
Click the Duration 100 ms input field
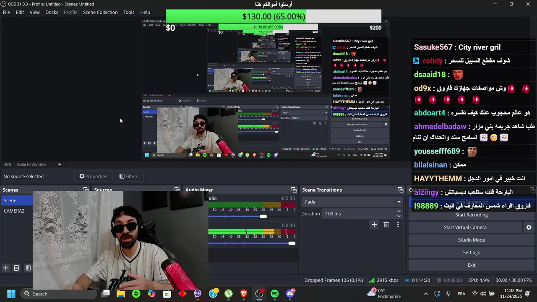[x=359, y=213]
